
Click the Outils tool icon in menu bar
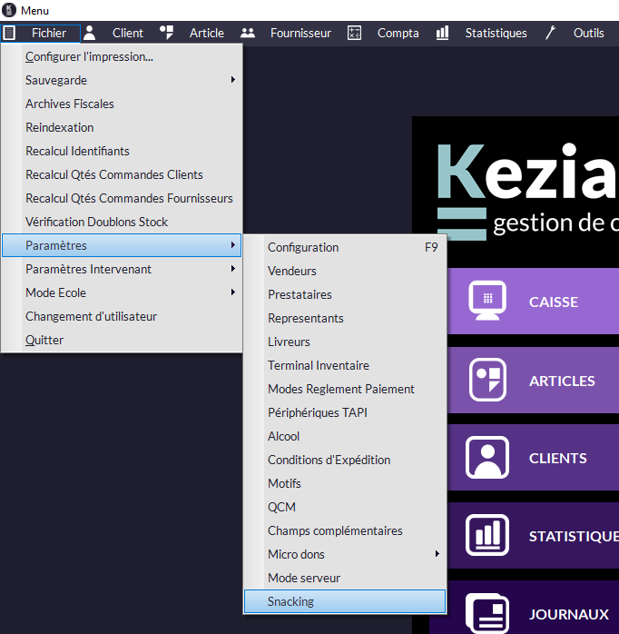[550, 33]
